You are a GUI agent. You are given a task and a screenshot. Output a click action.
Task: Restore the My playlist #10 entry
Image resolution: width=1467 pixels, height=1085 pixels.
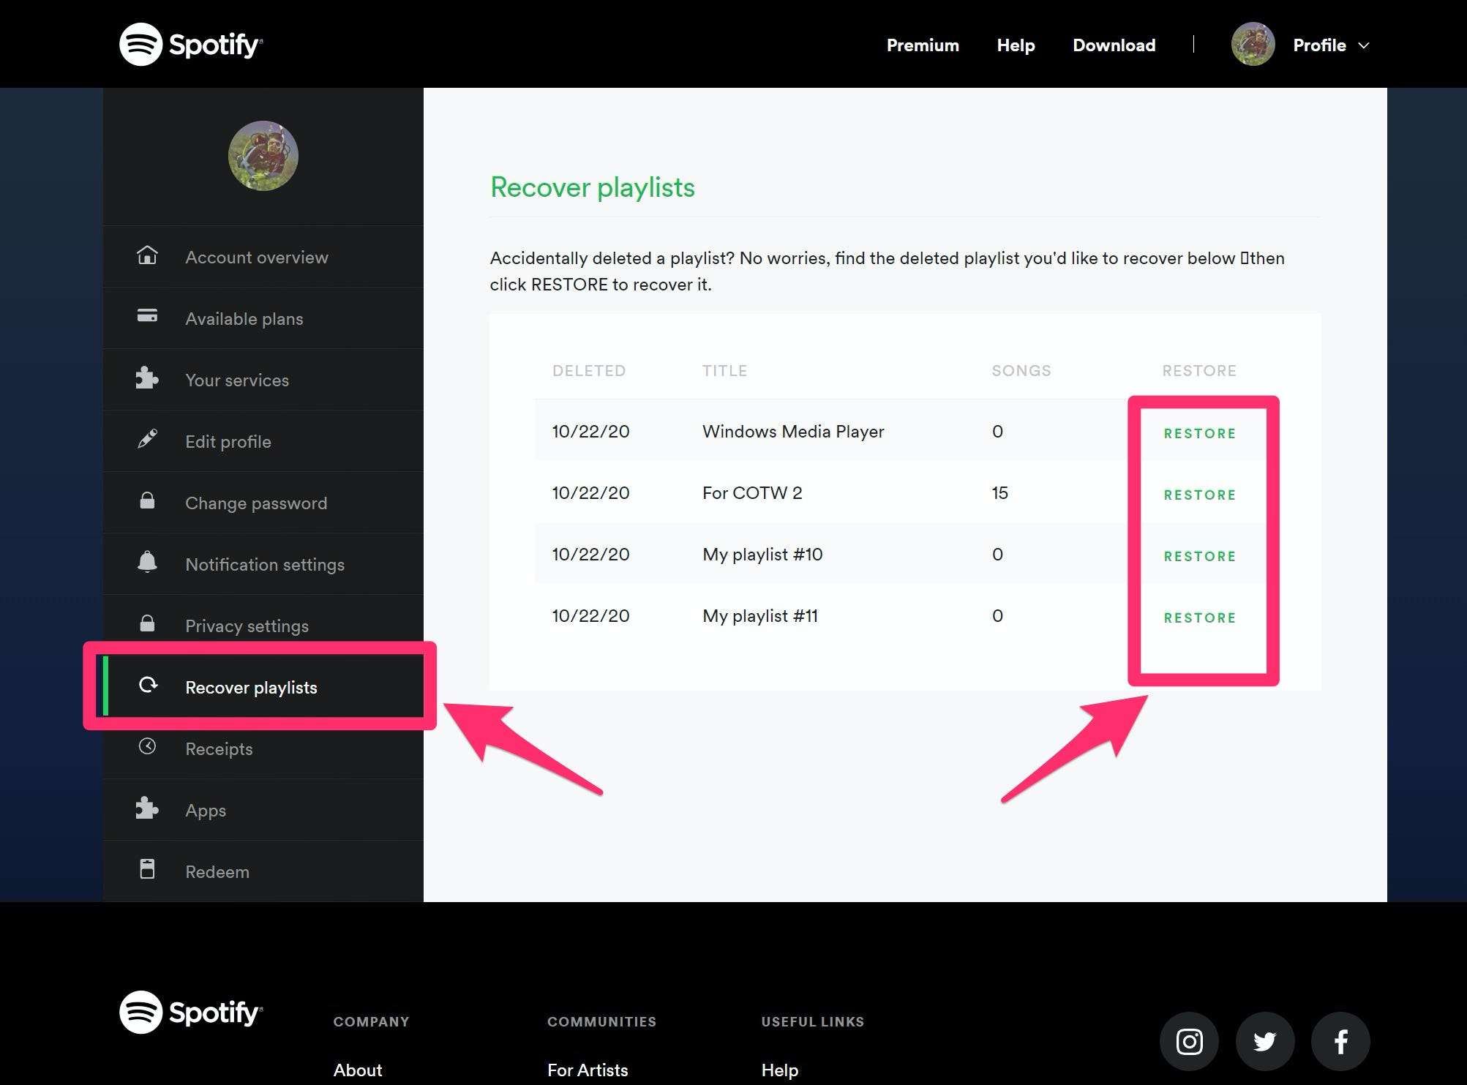click(x=1200, y=555)
